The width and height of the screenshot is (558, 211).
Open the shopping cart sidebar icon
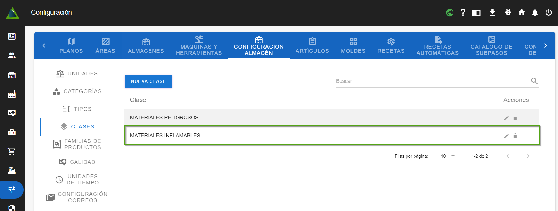(12, 151)
